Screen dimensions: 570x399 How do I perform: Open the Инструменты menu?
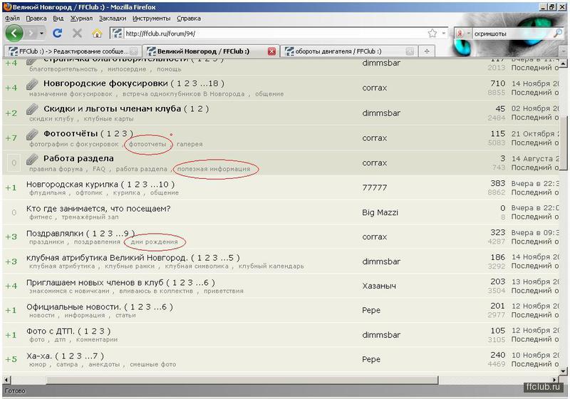coord(151,19)
